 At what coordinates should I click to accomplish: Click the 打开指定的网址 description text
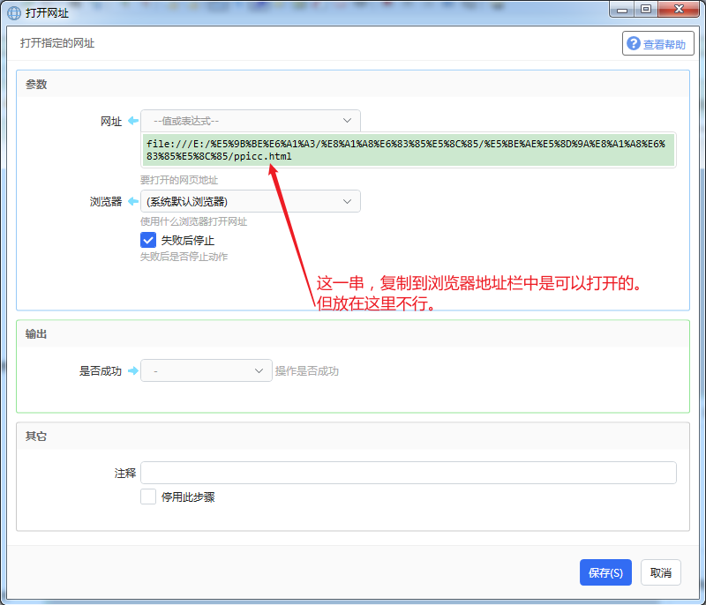click(57, 43)
